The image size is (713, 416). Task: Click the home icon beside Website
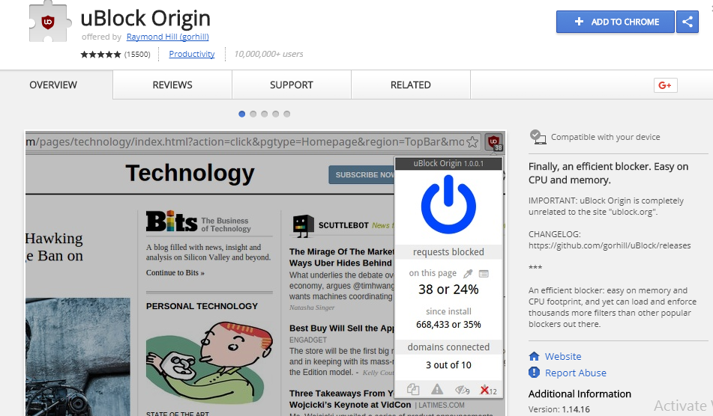[x=535, y=356]
